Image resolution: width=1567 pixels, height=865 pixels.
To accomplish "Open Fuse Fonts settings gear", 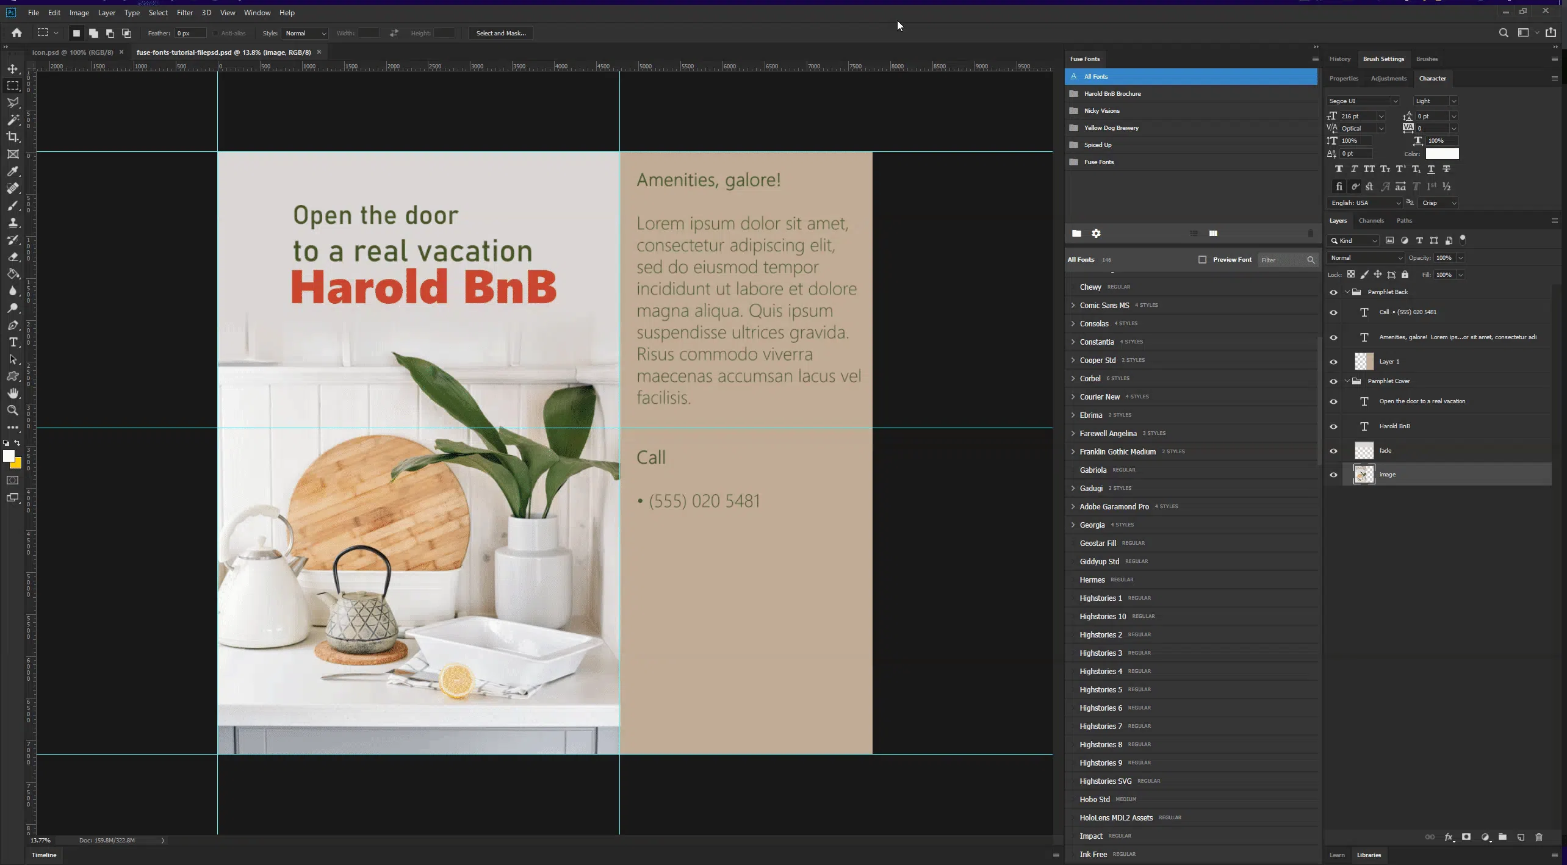I will click(1096, 234).
